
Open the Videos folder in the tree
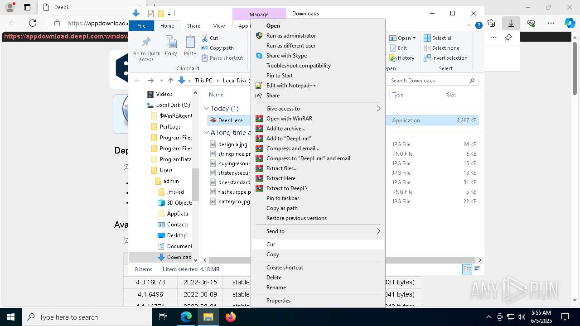tap(164, 94)
